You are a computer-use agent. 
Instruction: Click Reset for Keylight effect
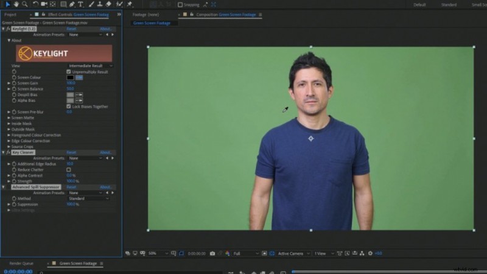tap(71, 29)
